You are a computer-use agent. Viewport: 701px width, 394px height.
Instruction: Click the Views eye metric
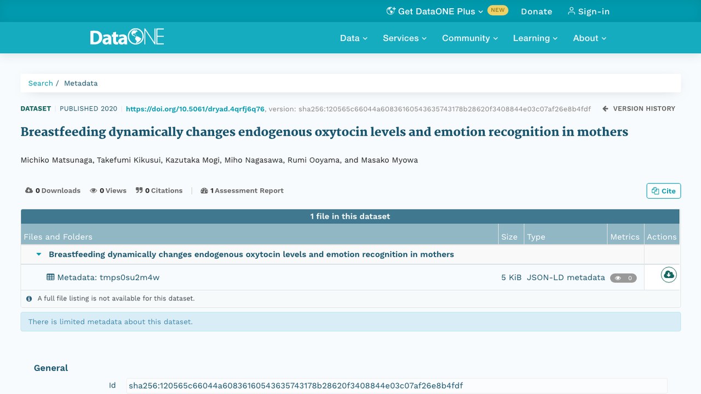click(x=108, y=190)
